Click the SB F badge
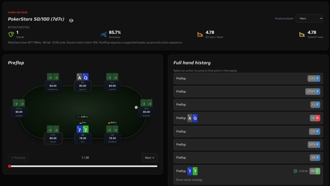 point(315,158)
